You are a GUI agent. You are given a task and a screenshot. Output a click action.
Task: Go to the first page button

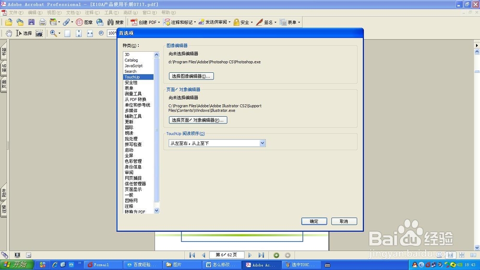click(192, 255)
